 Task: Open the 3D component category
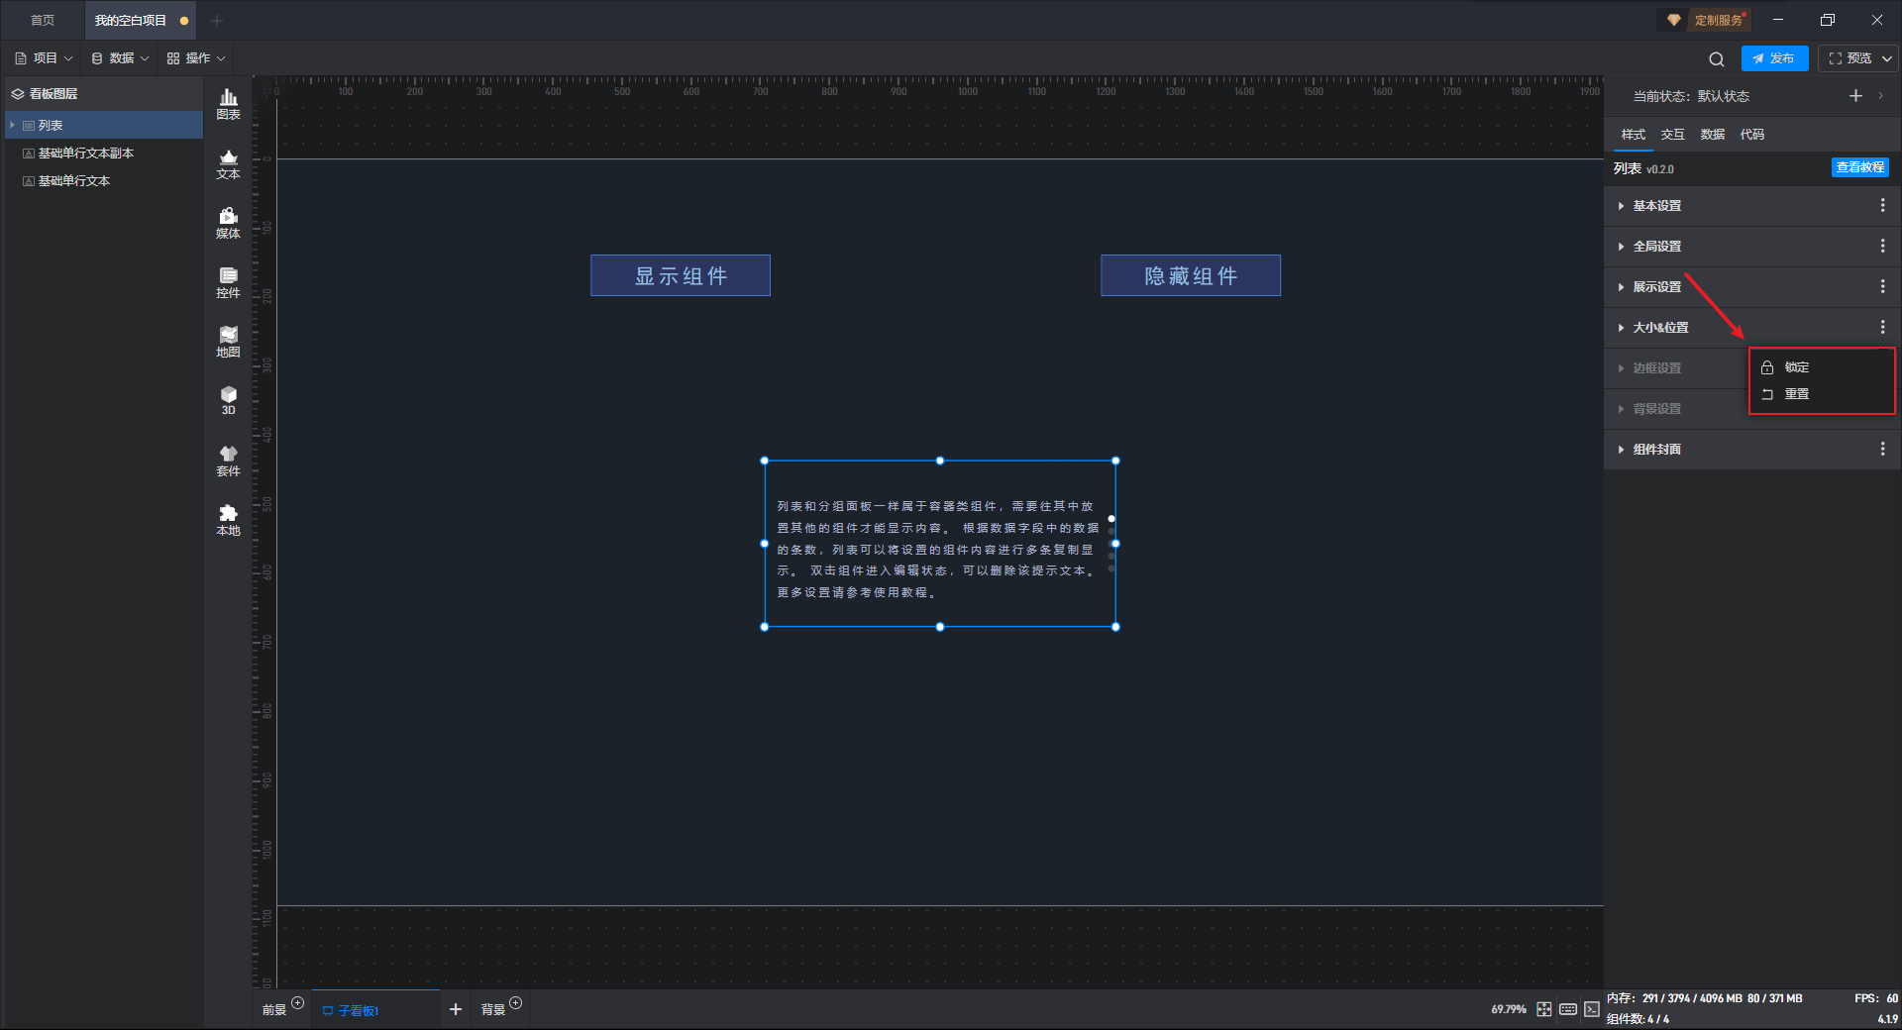pyautogui.click(x=228, y=400)
